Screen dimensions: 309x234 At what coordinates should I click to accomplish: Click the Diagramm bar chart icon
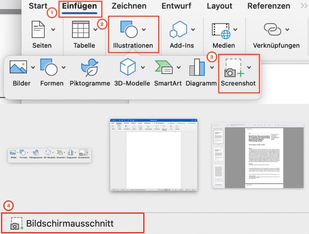tap(197, 67)
